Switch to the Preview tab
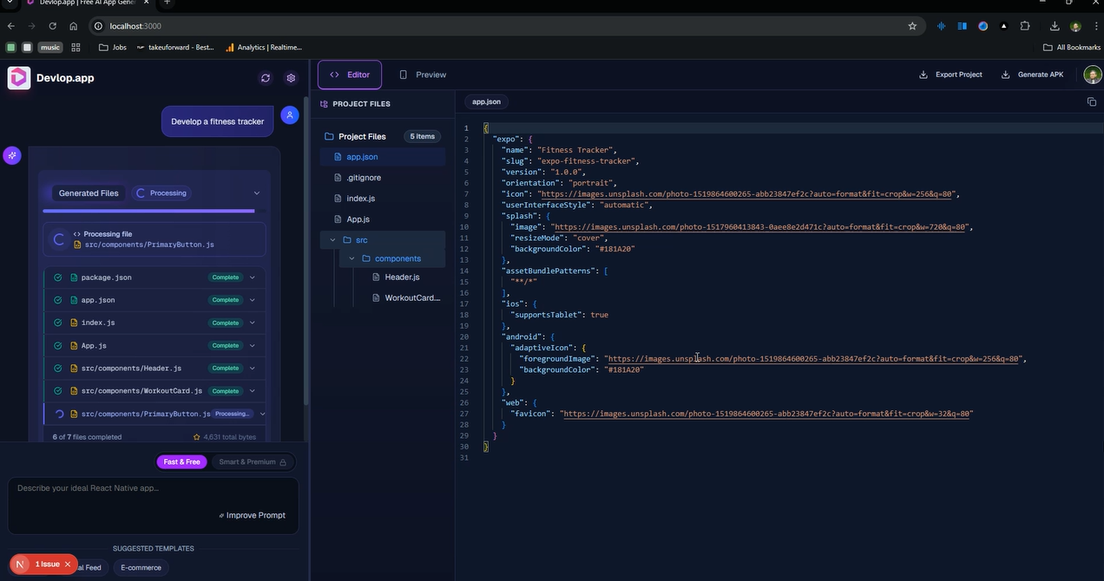The image size is (1104, 581). tap(422, 75)
